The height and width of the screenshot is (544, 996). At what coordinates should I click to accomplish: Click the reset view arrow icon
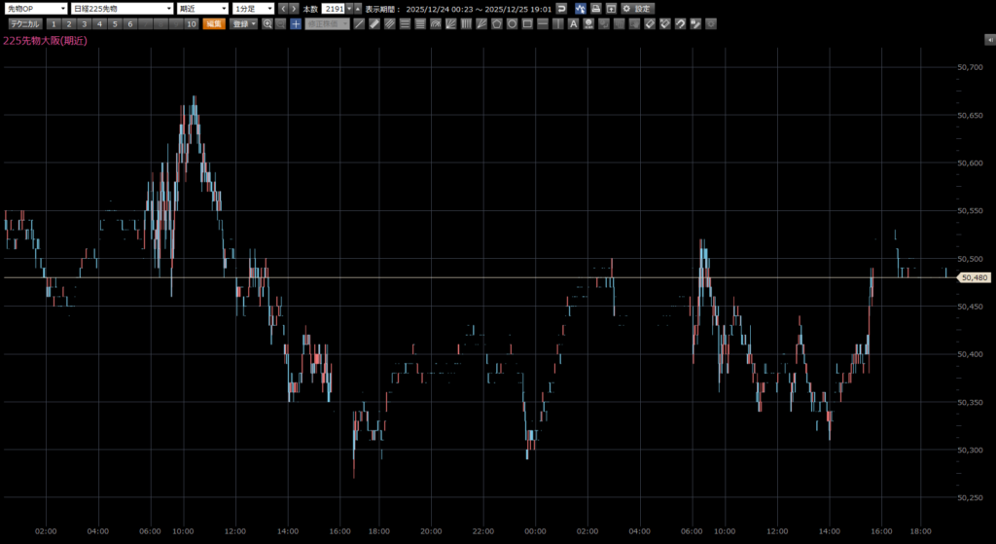[561, 8]
